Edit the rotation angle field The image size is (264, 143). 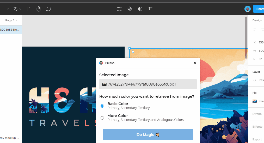point(260,59)
